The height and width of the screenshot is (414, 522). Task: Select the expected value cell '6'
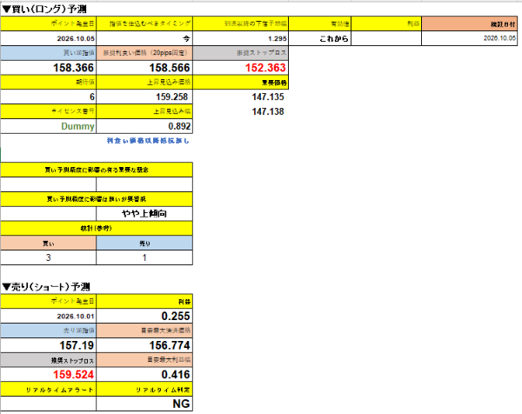click(x=48, y=97)
